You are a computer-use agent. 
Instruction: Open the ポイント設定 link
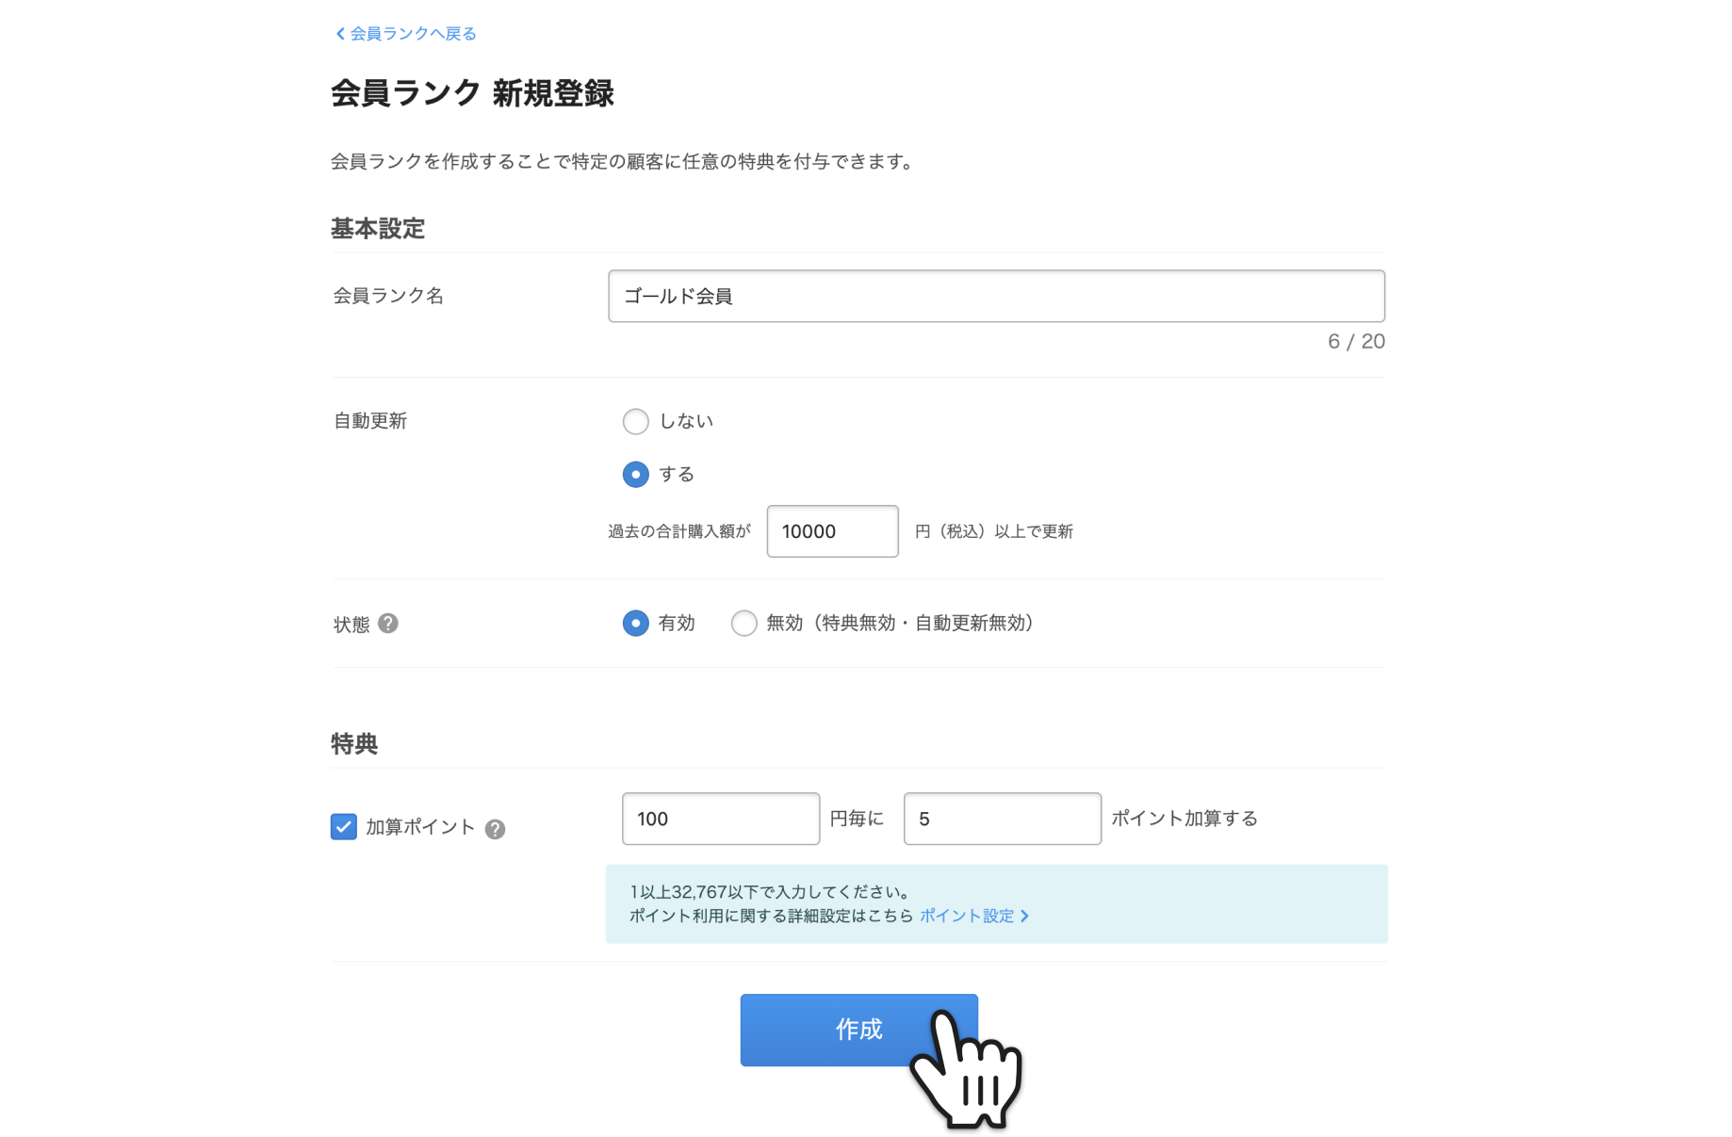pyautogui.click(x=967, y=916)
